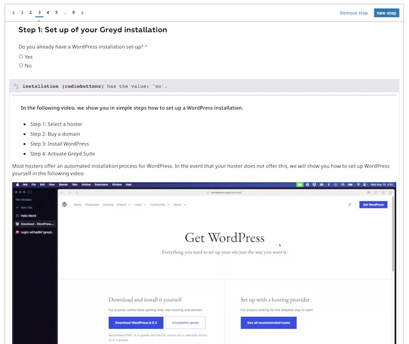Switch to step page 5
This screenshot has width=409, height=344.
click(56, 12)
